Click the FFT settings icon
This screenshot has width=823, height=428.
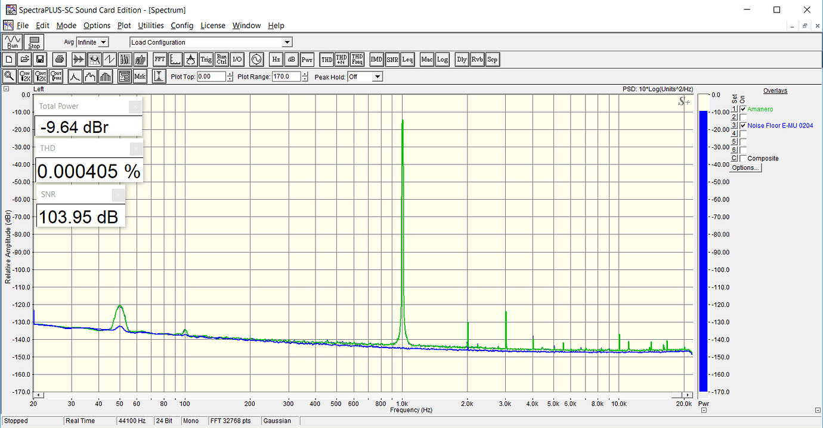[160, 60]
